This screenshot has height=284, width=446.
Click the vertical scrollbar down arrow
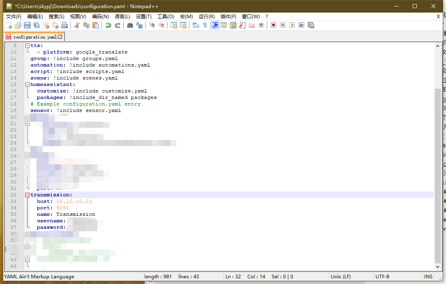(x=437, y=267)
